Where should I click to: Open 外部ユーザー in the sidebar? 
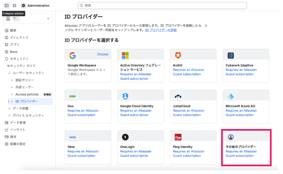click(x=25, y=87)
